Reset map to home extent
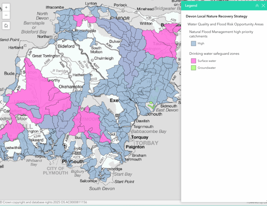The height and width of the screenshot is (206, 267). (6, 26)
